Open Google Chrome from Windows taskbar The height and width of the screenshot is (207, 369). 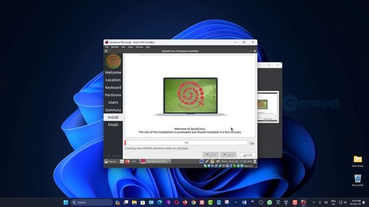tap(194, 202)
